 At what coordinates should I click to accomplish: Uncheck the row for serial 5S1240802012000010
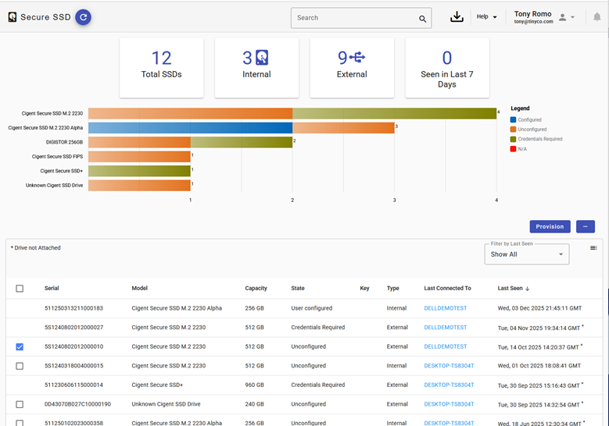click(x=20, y=346)
